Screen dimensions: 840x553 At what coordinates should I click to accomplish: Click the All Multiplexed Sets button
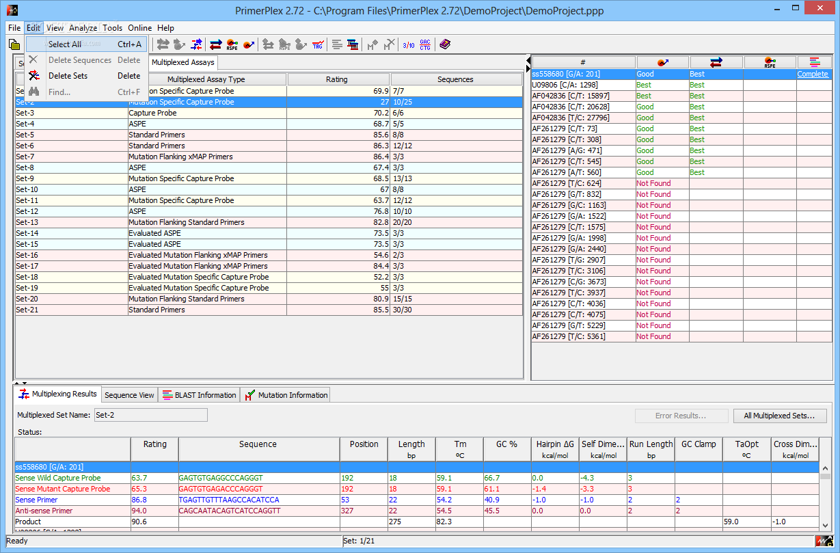point(781,416)
